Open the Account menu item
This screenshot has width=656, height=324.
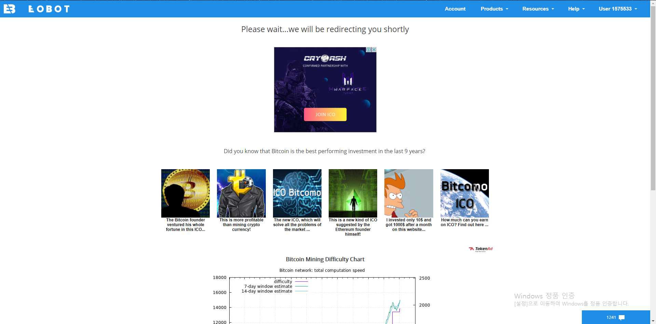click(x=455, y=9)
